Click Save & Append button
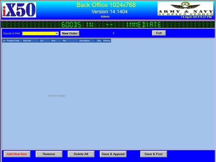This screenshot has height=162, width=216. tap(113, 154)
